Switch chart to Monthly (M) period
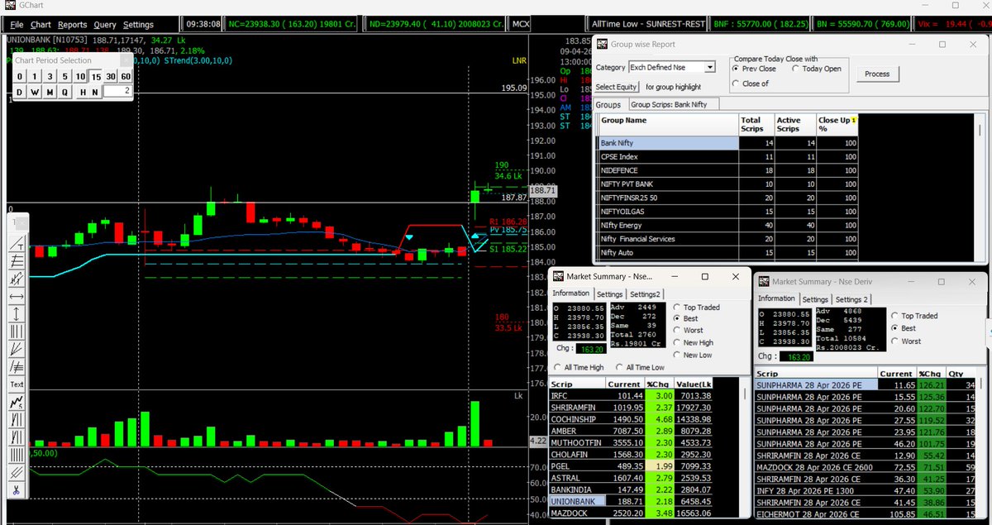The height and width of the screenshot is (525, 992). (49, 92)
